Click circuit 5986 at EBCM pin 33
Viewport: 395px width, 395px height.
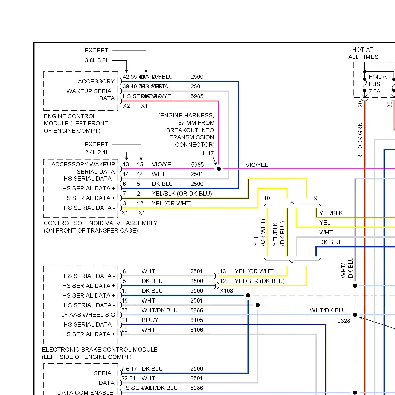coord(196,310)
